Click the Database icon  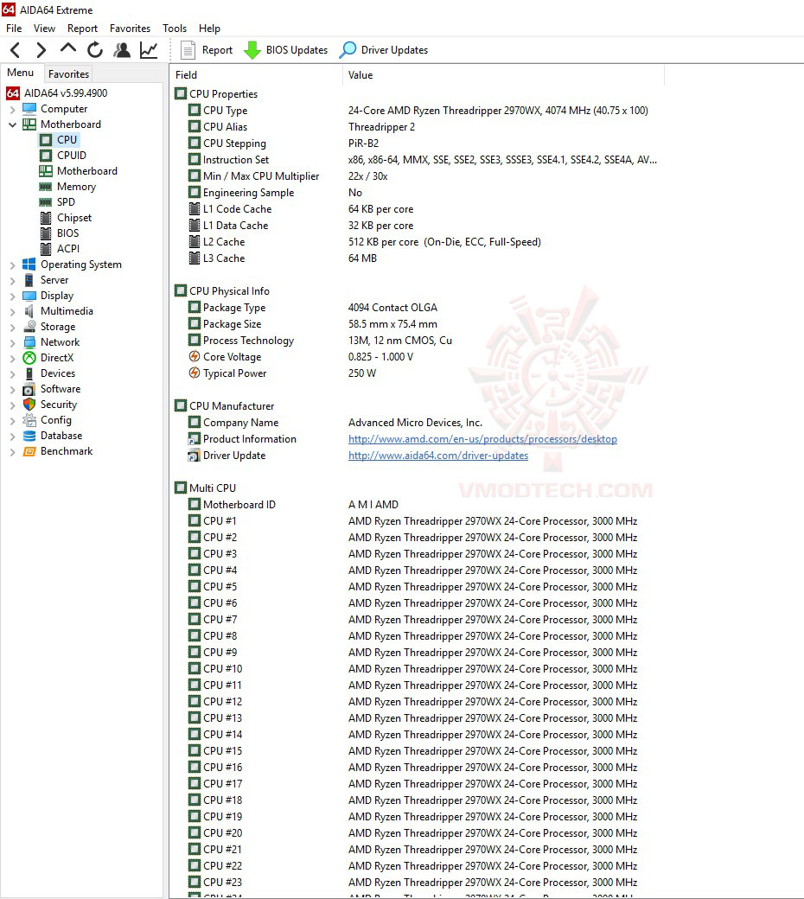(29, 436)
